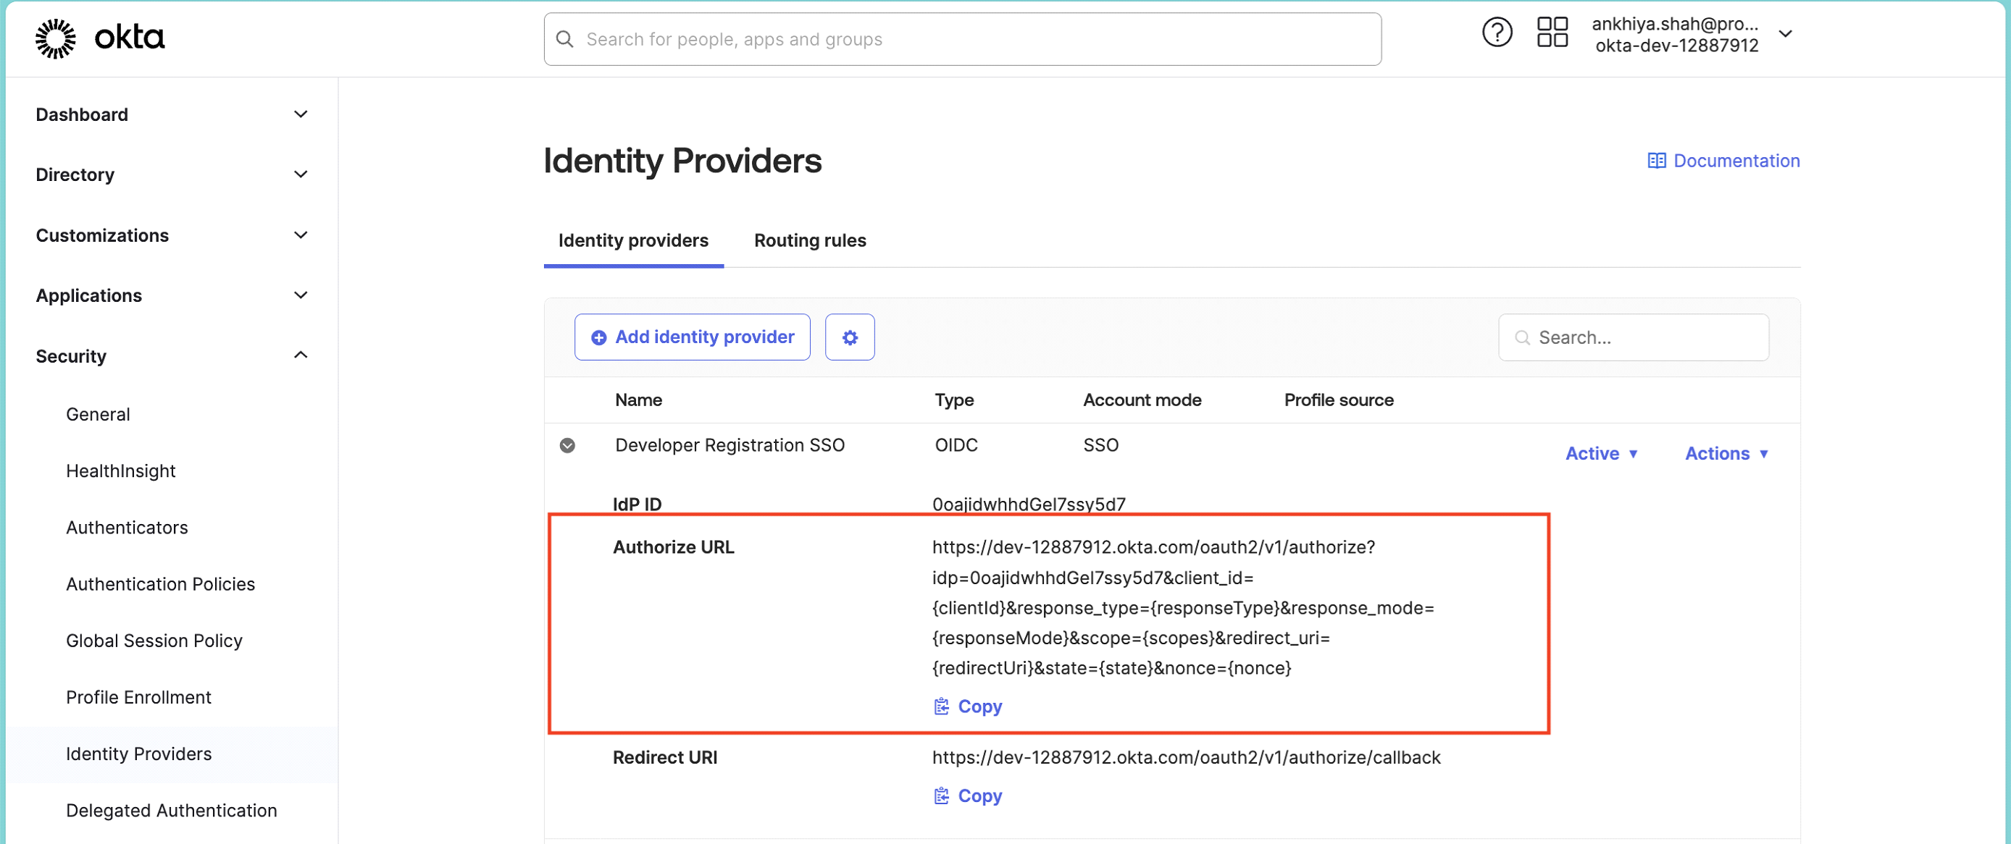The height and width of the screenshot is (844, 2011).
Task: Switch to the Routing rules tab
Action: [x=810, y=240]
